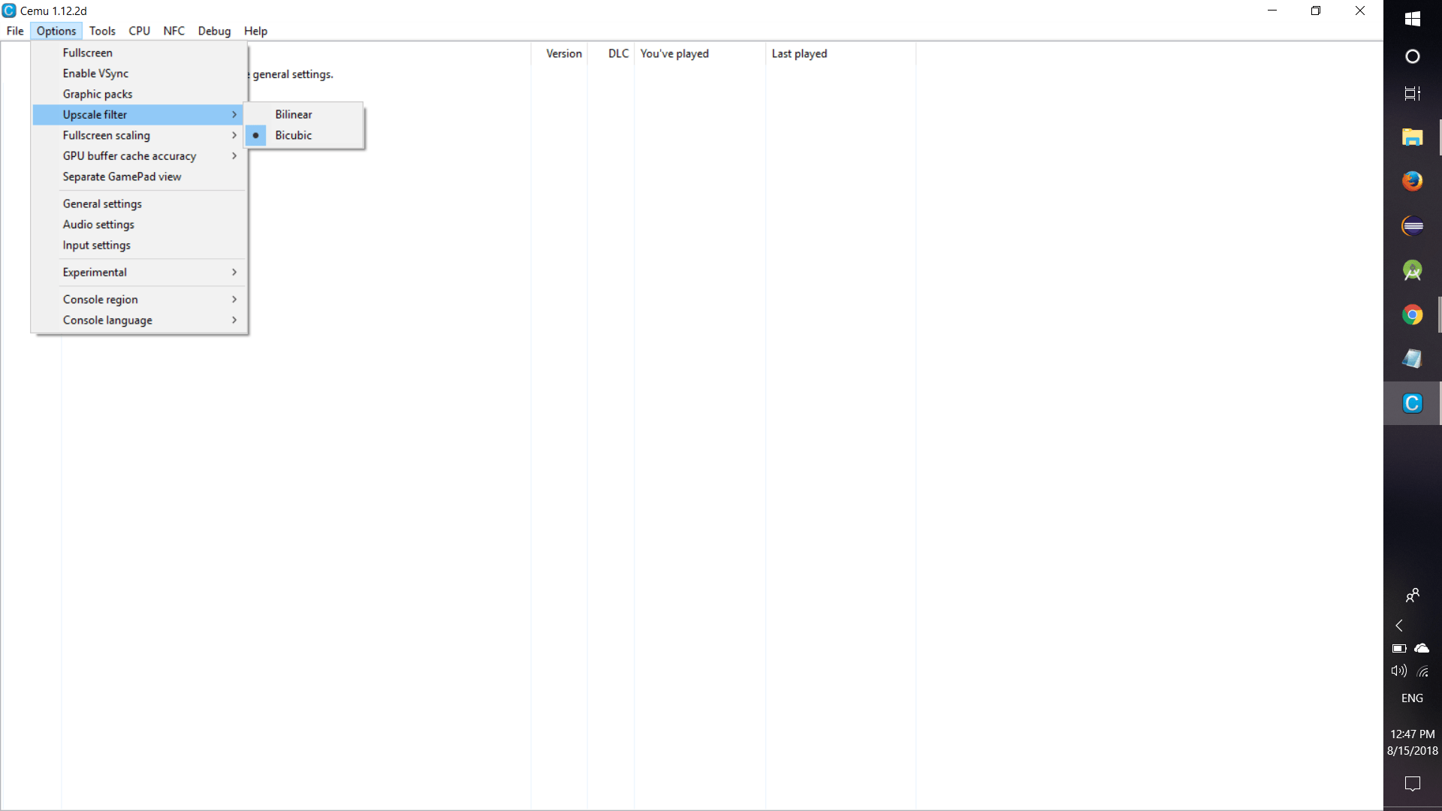
Task: Launch Notepad++ from the taskbar
Action: coord(1413,359)
